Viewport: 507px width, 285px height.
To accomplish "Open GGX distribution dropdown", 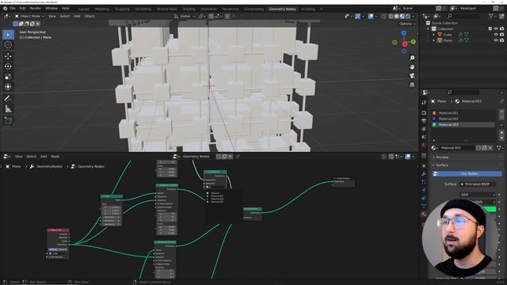I will click(x=477, y=195).
